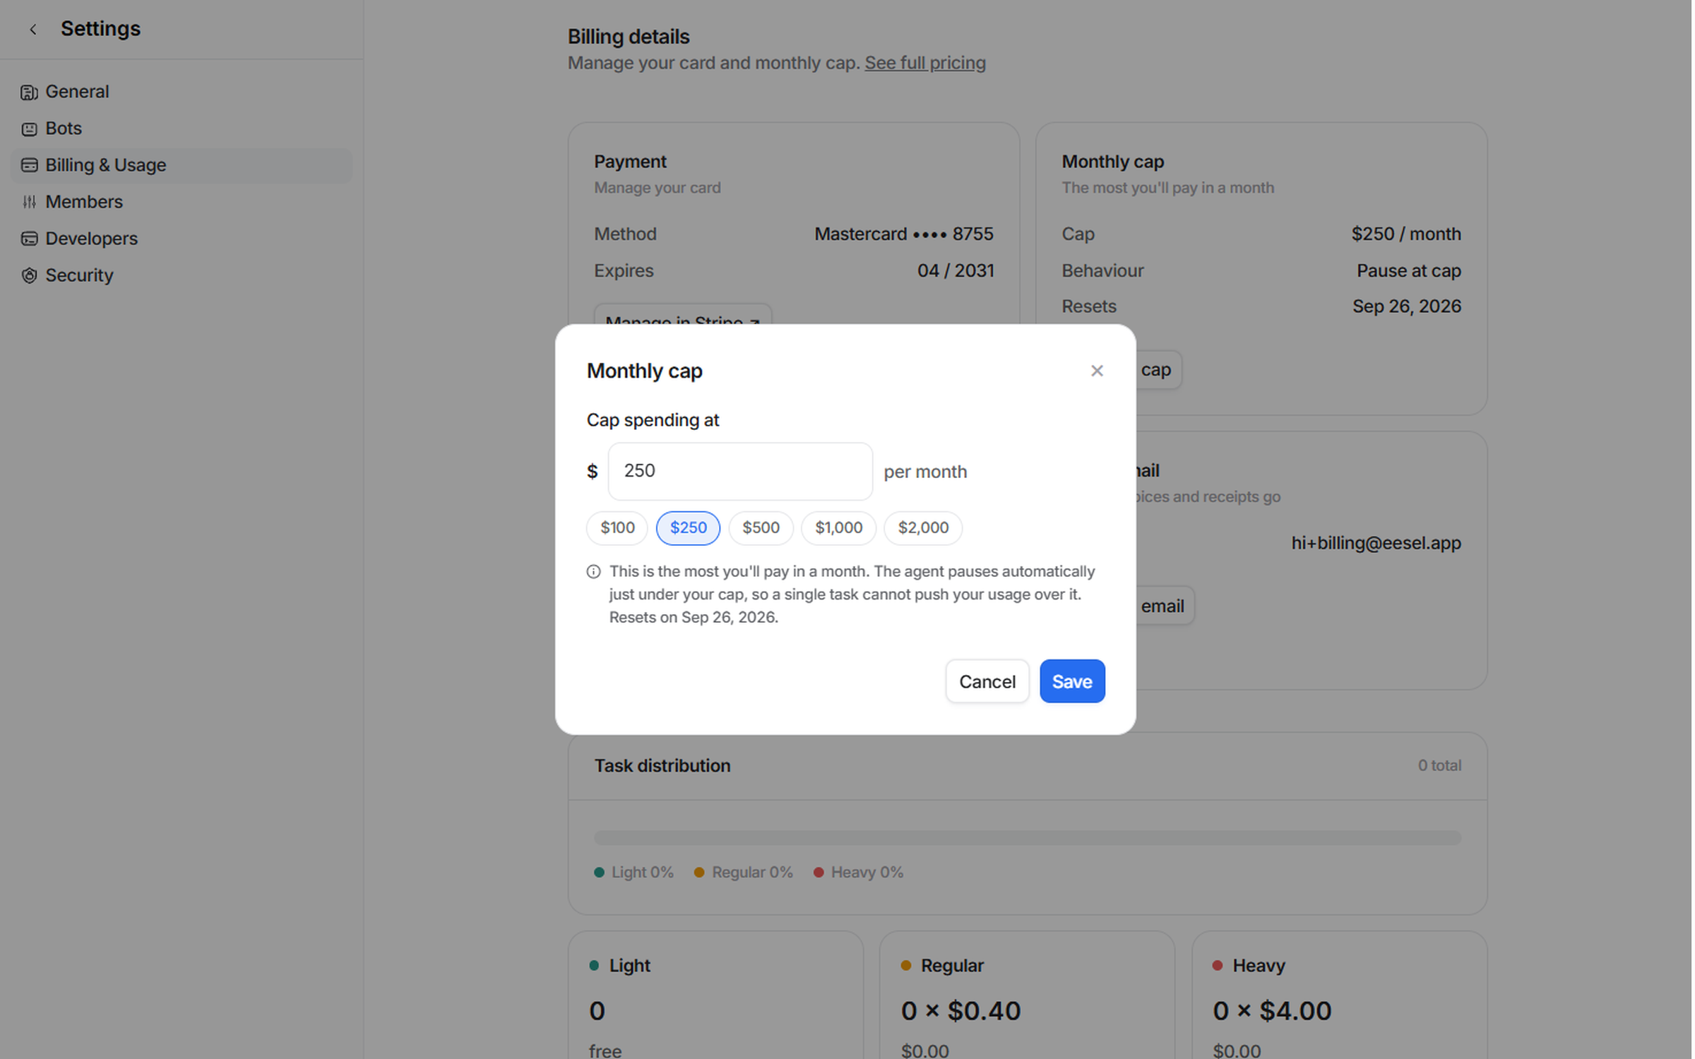The height and width of the screenshot is (1059, 1695).
Task: Choose the $100 preset cap
Action: [x=617, y=527]
